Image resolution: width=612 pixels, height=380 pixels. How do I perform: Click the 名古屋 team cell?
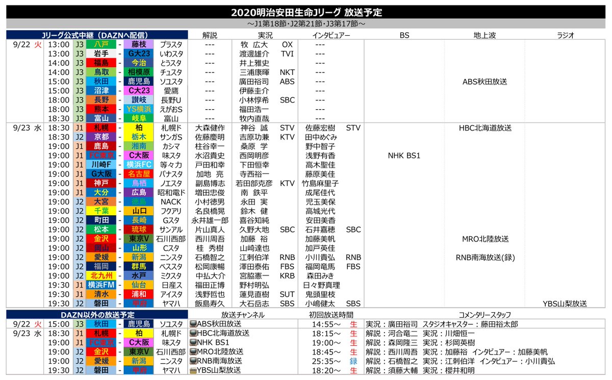(138, 173)
